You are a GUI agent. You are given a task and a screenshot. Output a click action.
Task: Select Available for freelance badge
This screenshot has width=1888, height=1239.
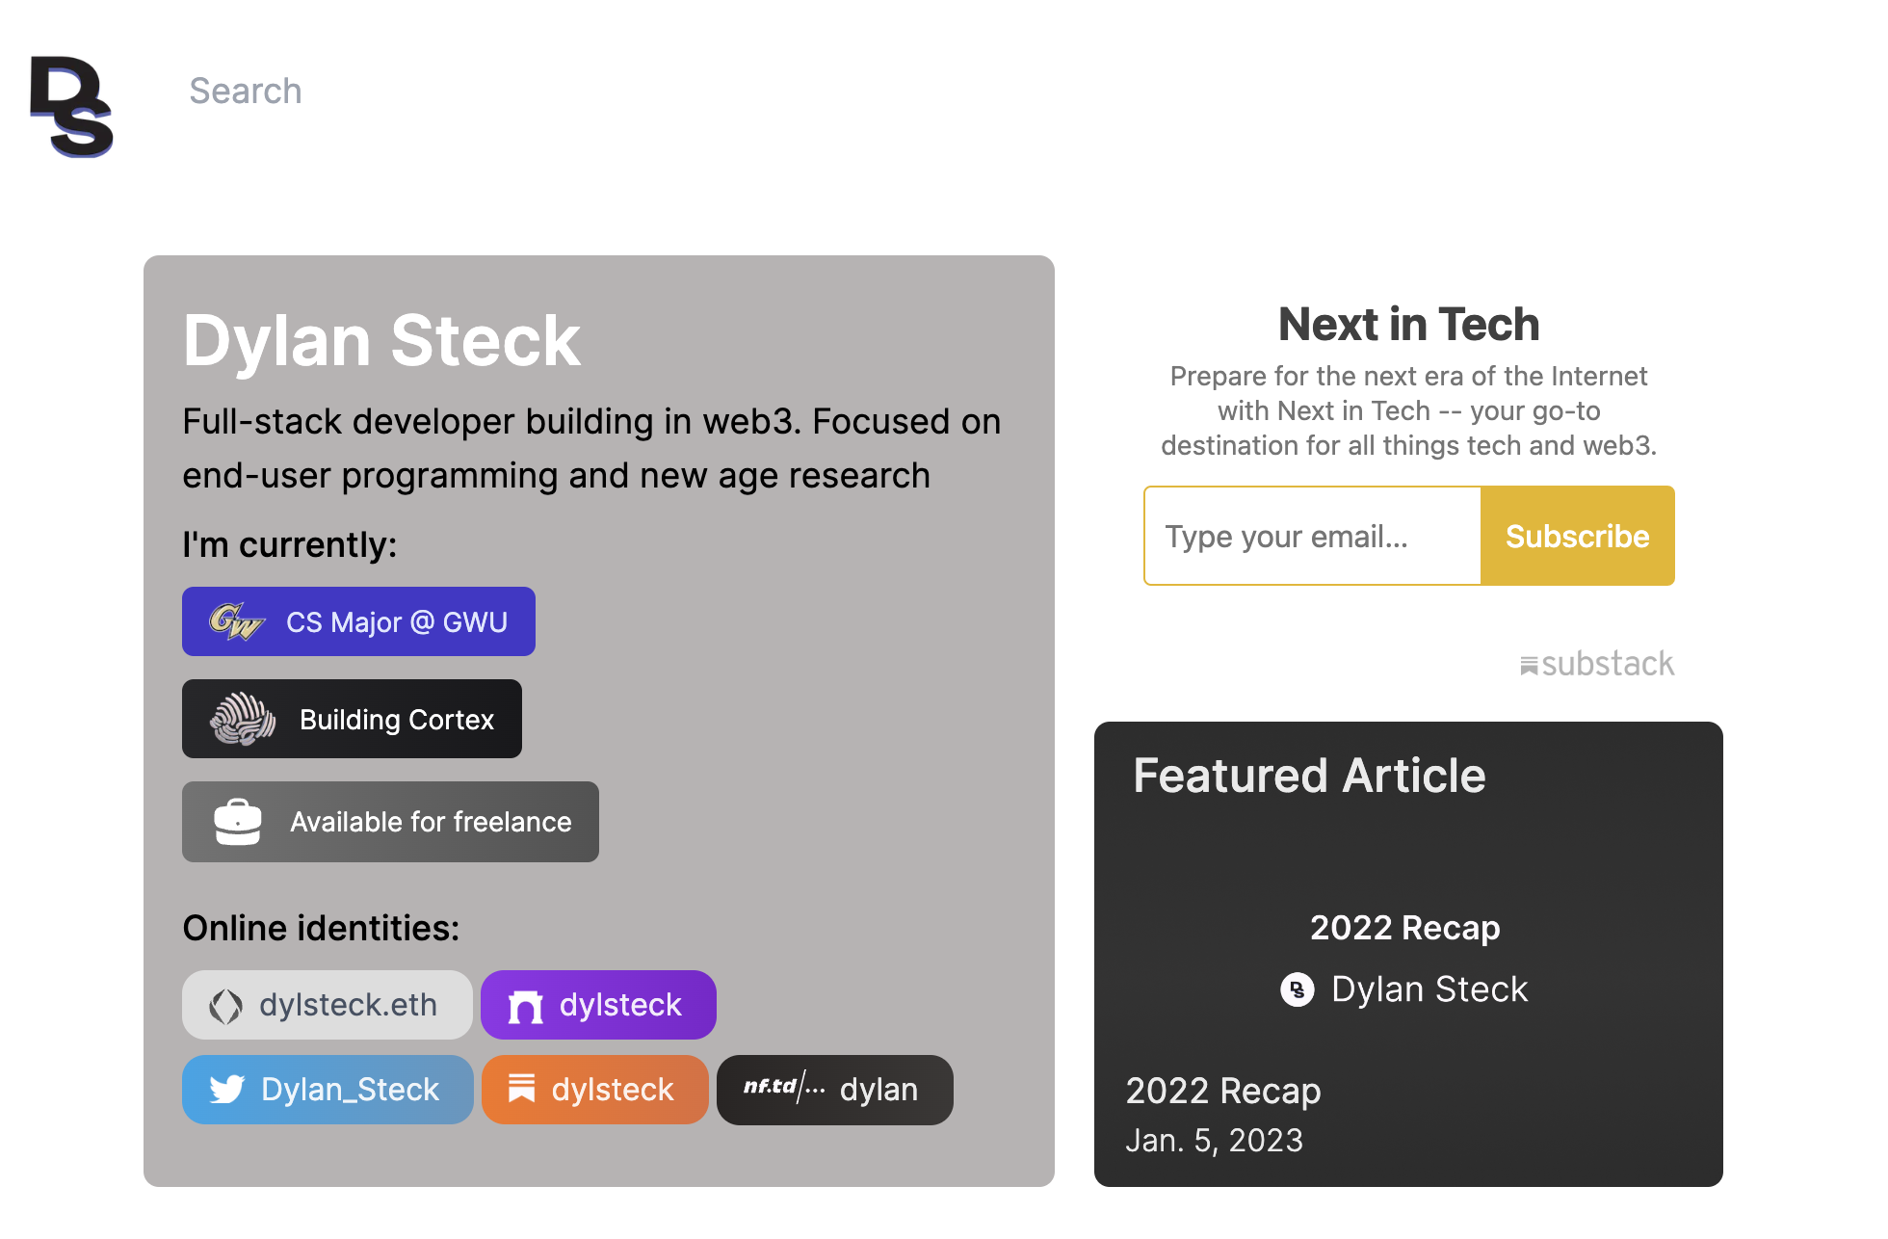pyautogui.click(x=390, y=822)
